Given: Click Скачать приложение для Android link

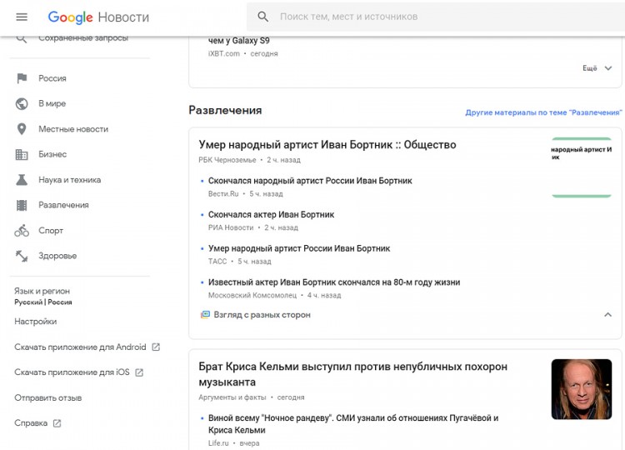Looking at the screenshot, I should [80, 347].
